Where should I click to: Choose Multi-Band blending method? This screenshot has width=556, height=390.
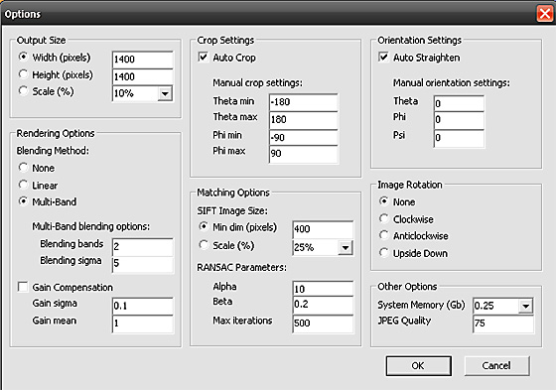[23, 201]
